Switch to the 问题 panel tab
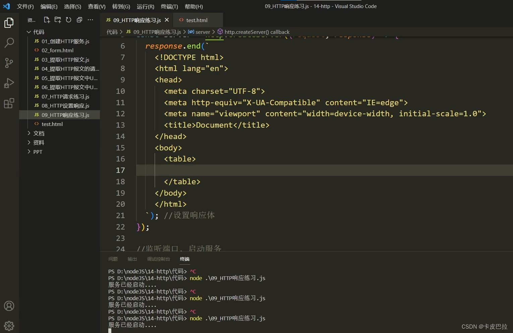 pos(113,259)
